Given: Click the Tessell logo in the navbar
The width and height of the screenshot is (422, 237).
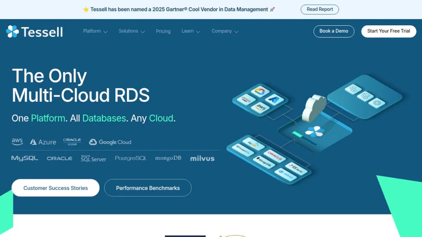Looking at the screenshot, I should pos(34,32).
